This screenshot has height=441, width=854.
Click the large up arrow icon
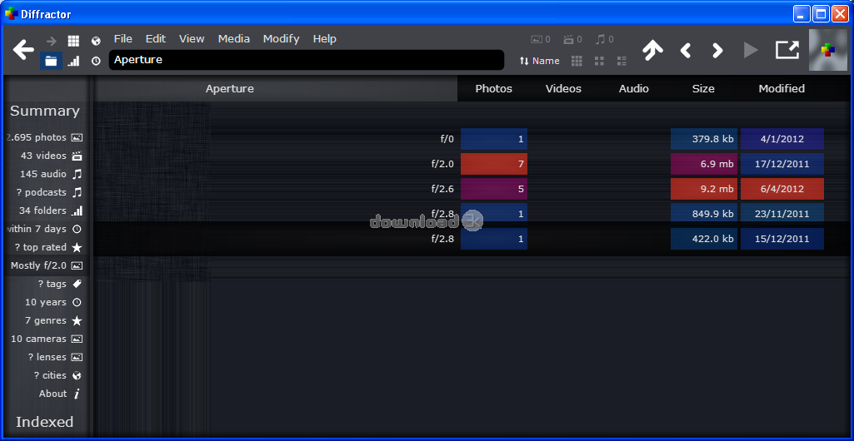tap(652, 50)
